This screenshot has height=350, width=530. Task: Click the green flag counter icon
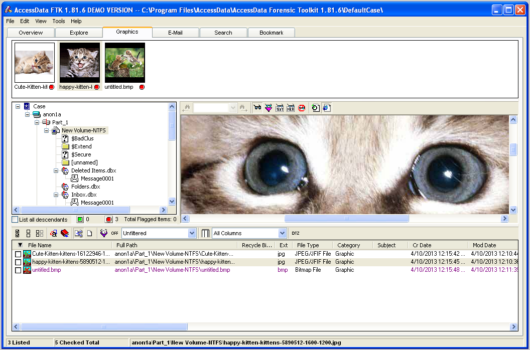click(x=80, y=220)
